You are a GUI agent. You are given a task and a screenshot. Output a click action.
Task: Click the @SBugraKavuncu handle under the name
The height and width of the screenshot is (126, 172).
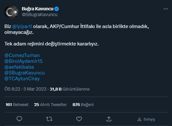(x=40, y=15)
